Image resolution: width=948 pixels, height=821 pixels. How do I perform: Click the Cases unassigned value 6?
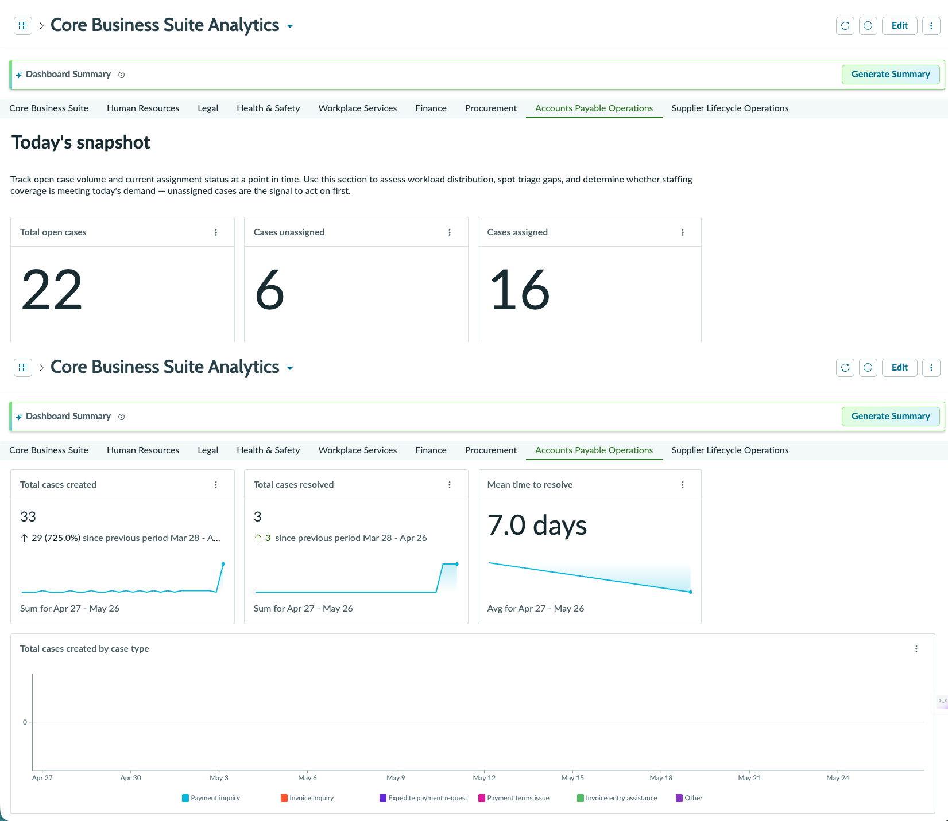[270, 290]
